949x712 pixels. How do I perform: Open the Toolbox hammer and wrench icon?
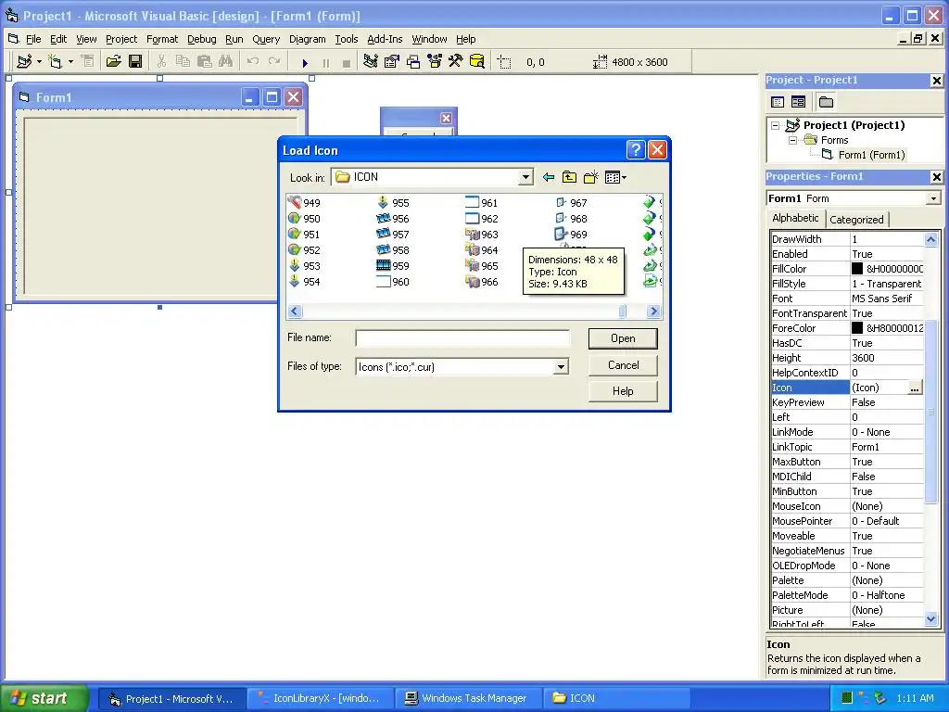(x=456, y=62)
